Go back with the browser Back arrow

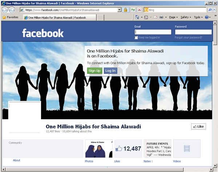[5, 10]
